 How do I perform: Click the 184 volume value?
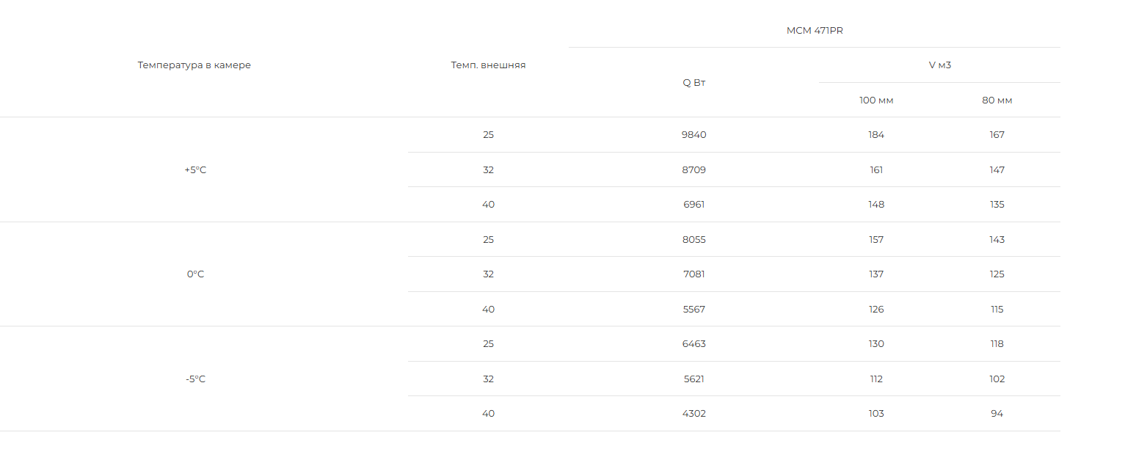[876, 135]
